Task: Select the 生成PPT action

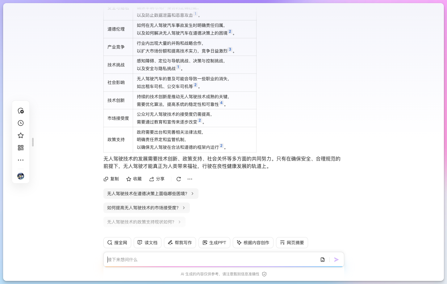Action: coord(214,243)
